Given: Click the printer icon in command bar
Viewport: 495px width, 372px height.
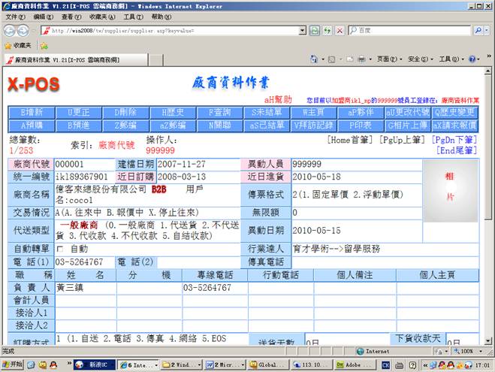Looking at the screenshot, I should [361, 59].
